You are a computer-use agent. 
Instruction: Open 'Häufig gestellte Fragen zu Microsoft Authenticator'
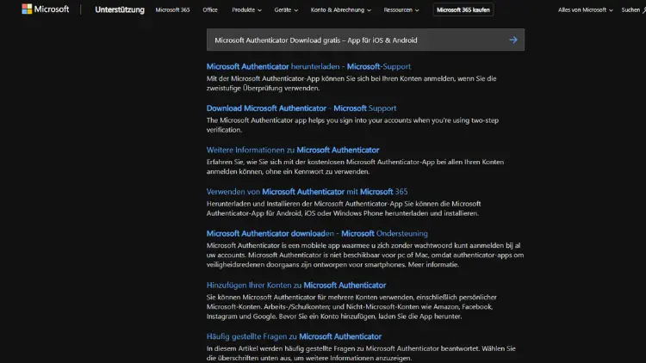[294, 336]
